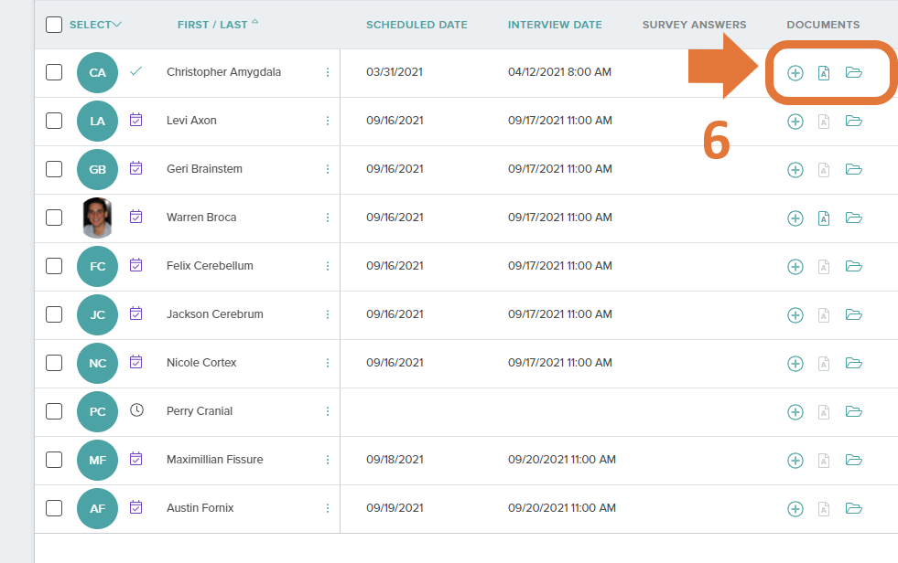Check the box for Felix Cerebellum
The height and width of the screenshot is (563, 898).
(54, 266)
